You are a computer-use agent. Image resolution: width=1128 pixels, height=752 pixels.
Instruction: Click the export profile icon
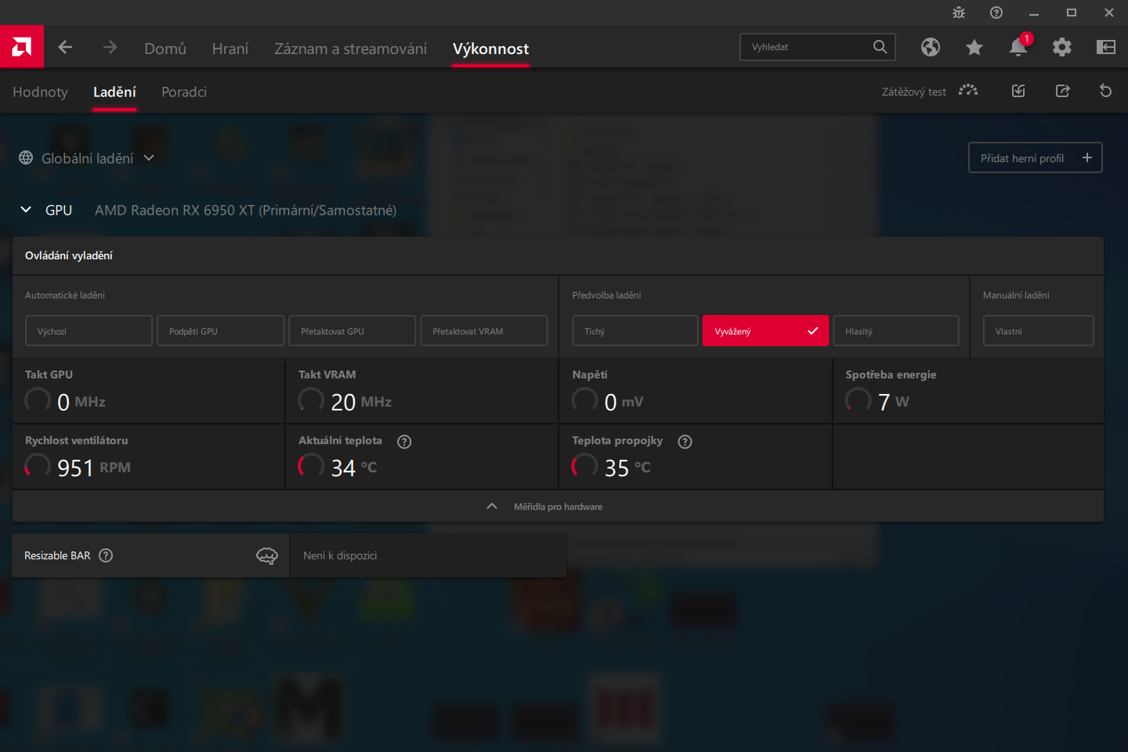pyautogui.click(x=1062, y=91)
